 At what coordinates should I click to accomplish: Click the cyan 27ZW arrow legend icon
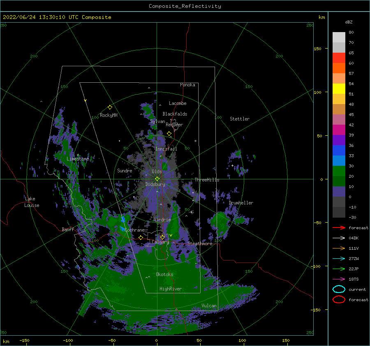(x=339, y=259)
